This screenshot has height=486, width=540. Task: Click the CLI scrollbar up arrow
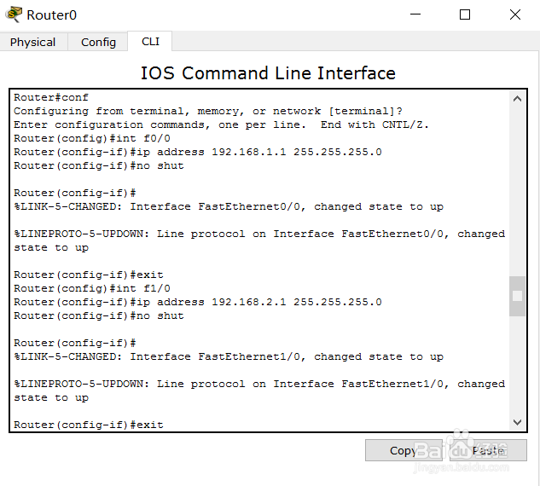pyautogui.click(x=517, y=98)
